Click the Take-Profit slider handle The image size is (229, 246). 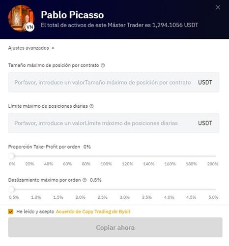click(x=12, y=156)
